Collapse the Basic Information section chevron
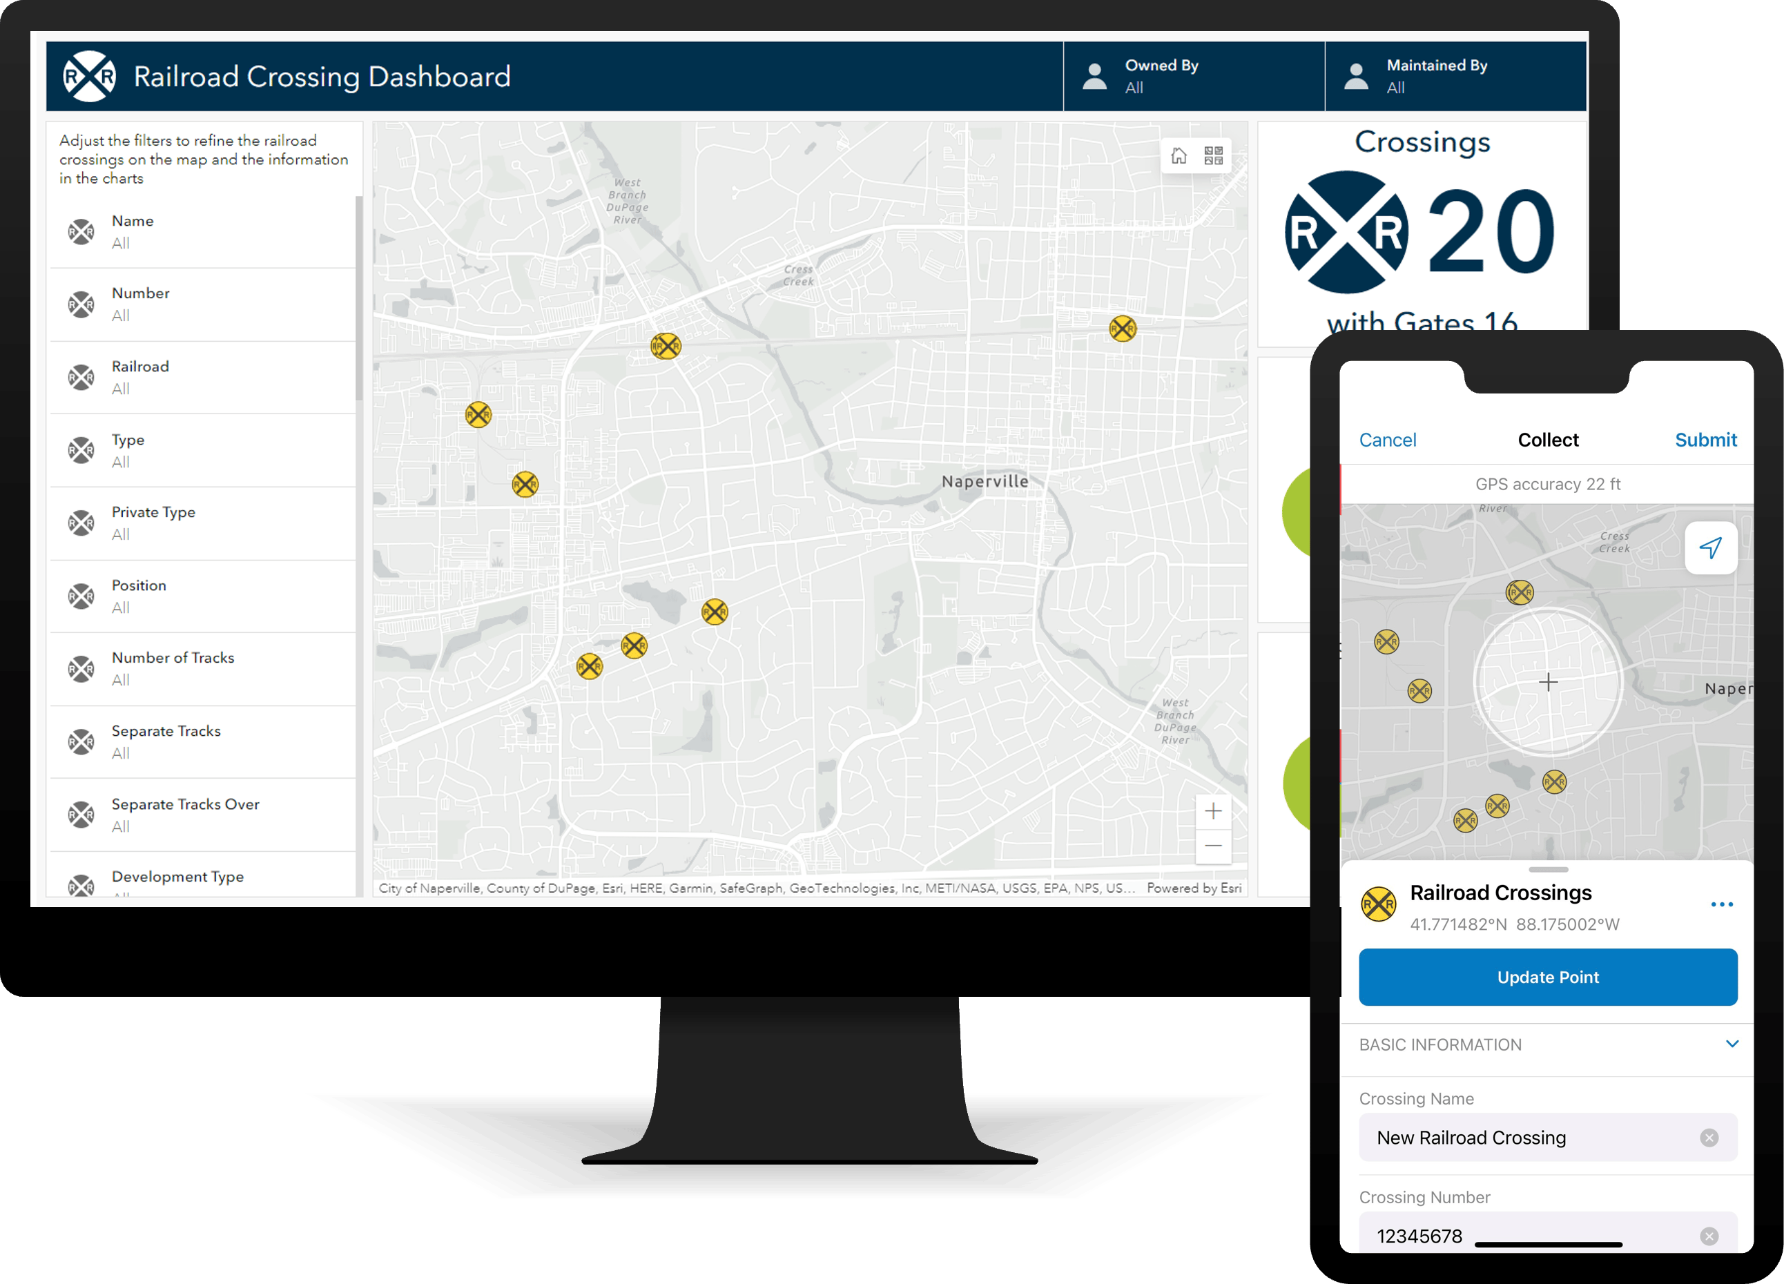The image size is (1784, 1284). 1732,1044
